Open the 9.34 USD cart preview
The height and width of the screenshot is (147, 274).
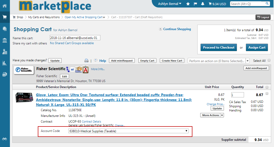tap(217, 4)
